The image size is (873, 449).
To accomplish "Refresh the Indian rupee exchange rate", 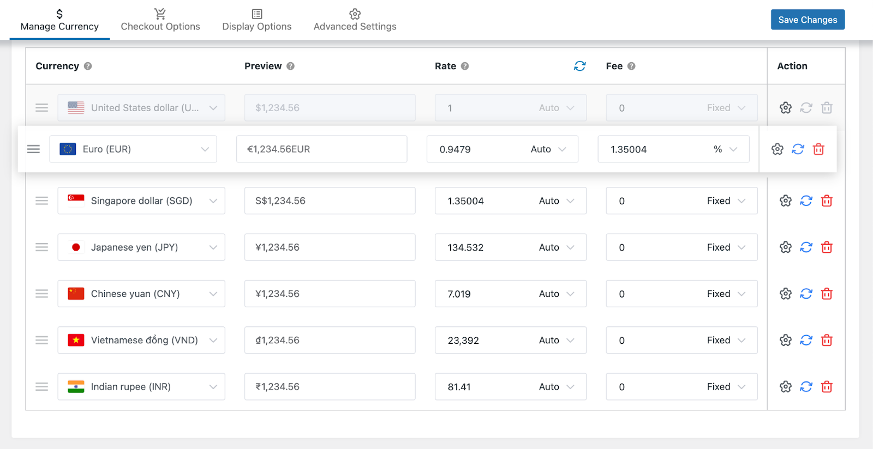I will click(x=806, y=387).
